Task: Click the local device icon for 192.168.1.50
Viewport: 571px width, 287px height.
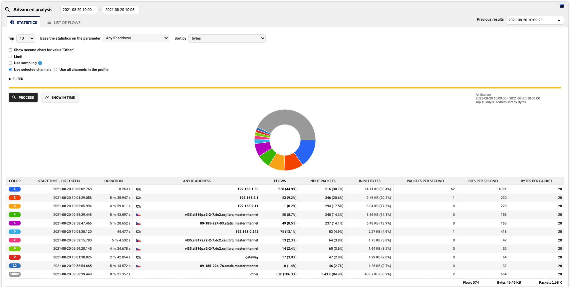Action: click(138, 189)
